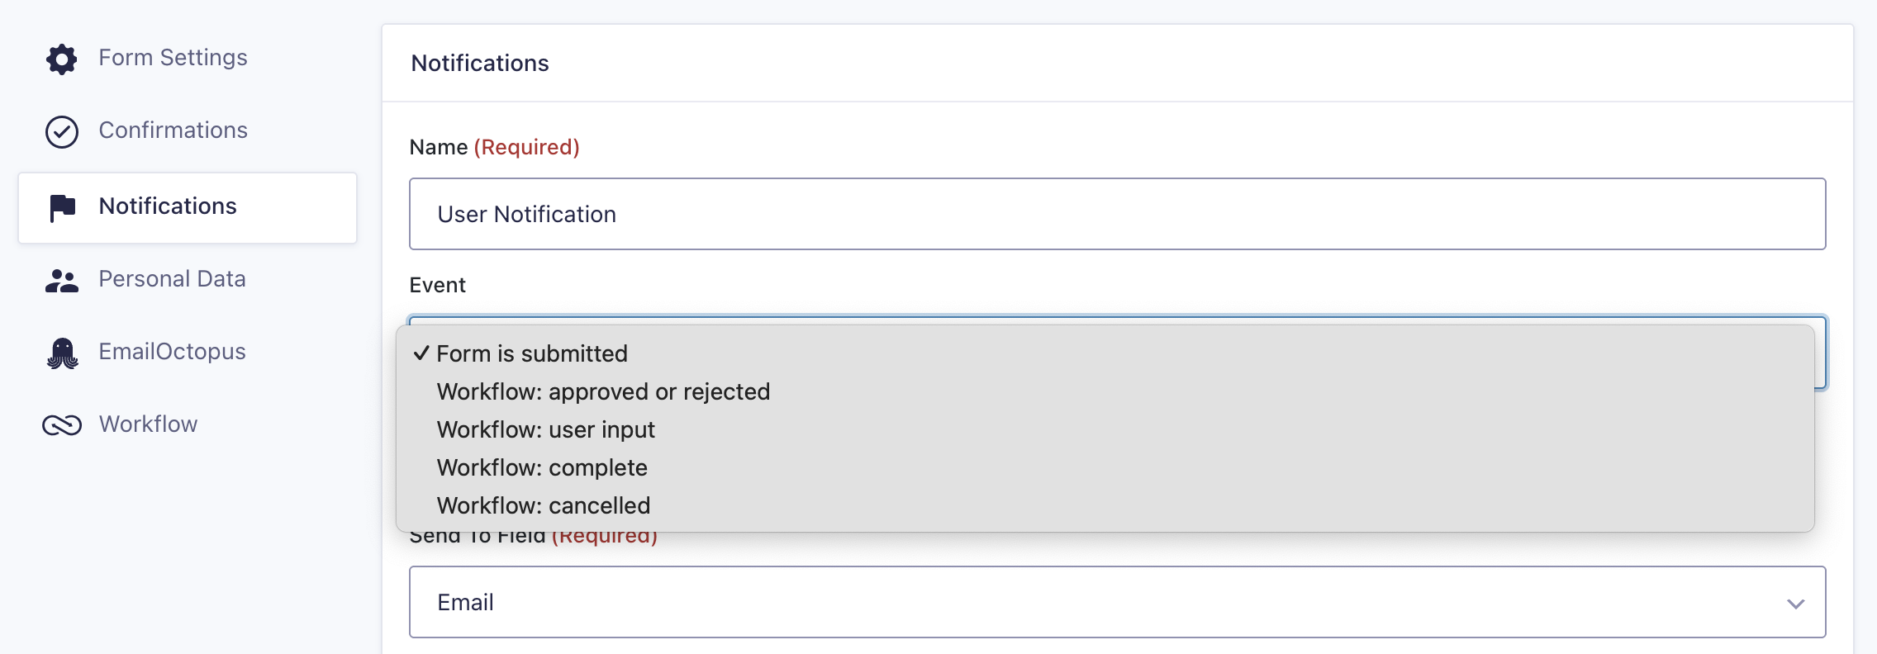Image resolution: width=1877 pixels, height=654 pixels.
Task: Click the chevron arrow on the Email dropdown
Action: (1795, 604)
